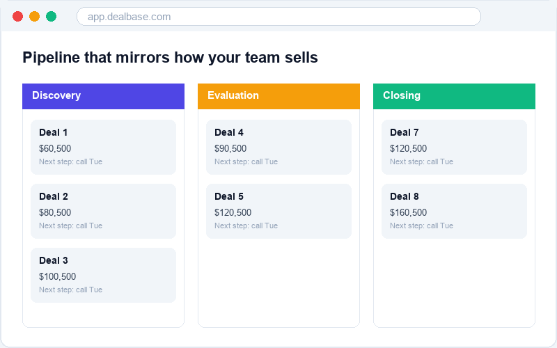Select the Evaluation column header
The height and width of the screenshot is (348, 557).
(279, 96)
